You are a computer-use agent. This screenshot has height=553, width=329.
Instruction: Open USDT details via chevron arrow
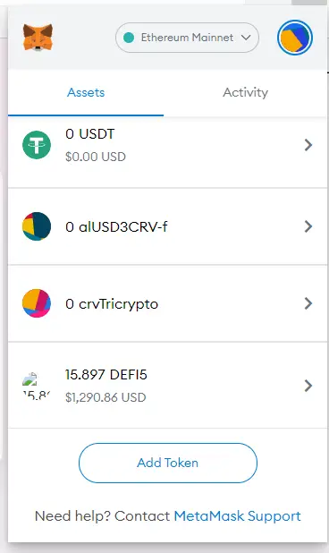click(x=308, y=145)
